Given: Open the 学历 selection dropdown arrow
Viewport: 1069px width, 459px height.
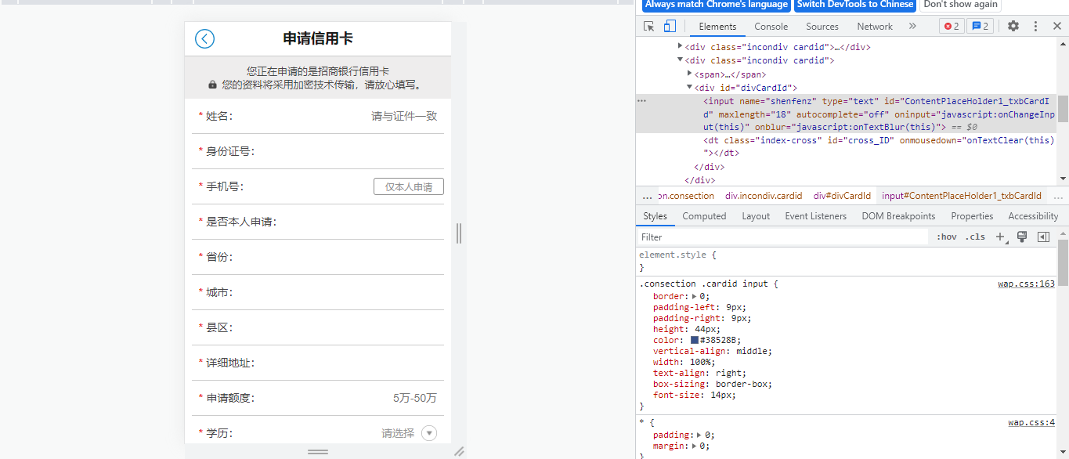Looking at the screenshot, I should tap(429, 433).
